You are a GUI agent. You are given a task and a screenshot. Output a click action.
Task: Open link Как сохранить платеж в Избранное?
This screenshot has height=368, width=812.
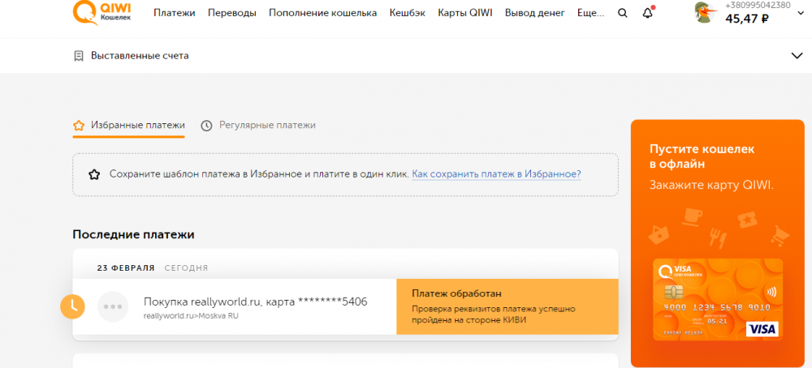point(497,174)
